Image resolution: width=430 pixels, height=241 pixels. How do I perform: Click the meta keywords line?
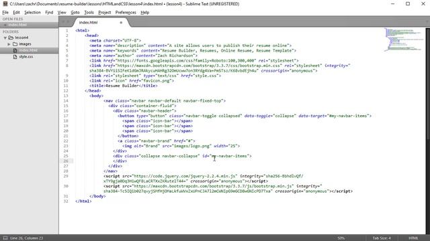[x=193, y=51]
